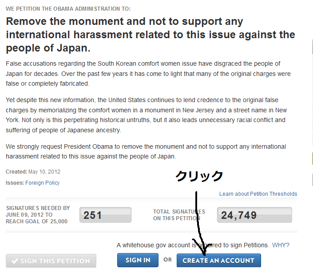This screenshot has width=313, height=277.
Task: Click the grayed-out Sign This Petition button
Action: click(51, 261)
